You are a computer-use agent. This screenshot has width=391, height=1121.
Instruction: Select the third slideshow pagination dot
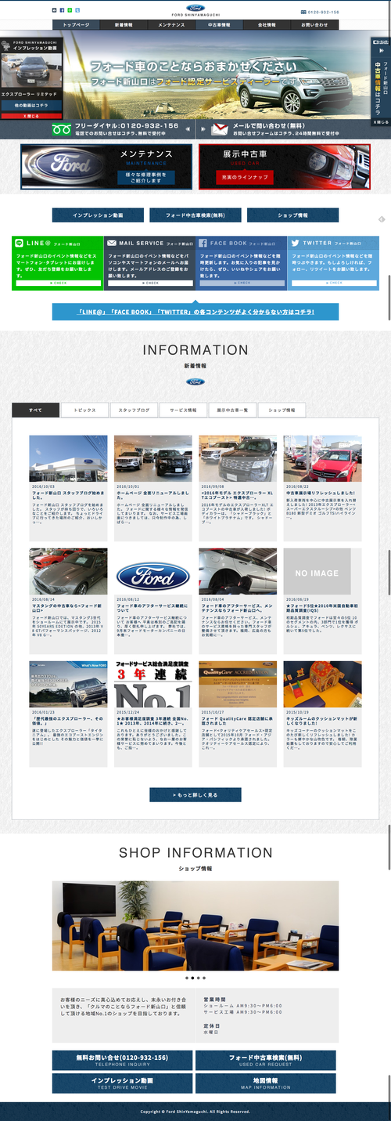click(x=199, y=978)
